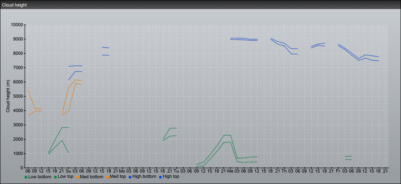Click the 10000 y-axis value

(x=17, y=25)
